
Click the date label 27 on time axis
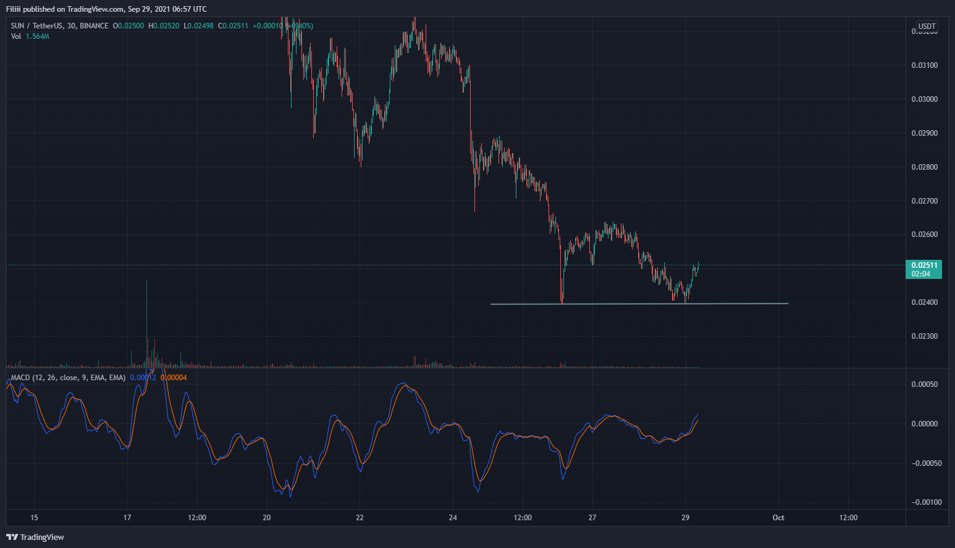(x=592, y=518)
